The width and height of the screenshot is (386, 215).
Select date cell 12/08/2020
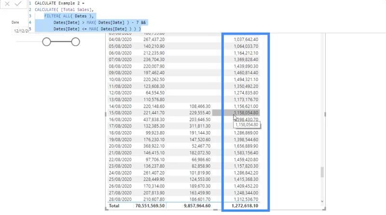click(120, 93)
